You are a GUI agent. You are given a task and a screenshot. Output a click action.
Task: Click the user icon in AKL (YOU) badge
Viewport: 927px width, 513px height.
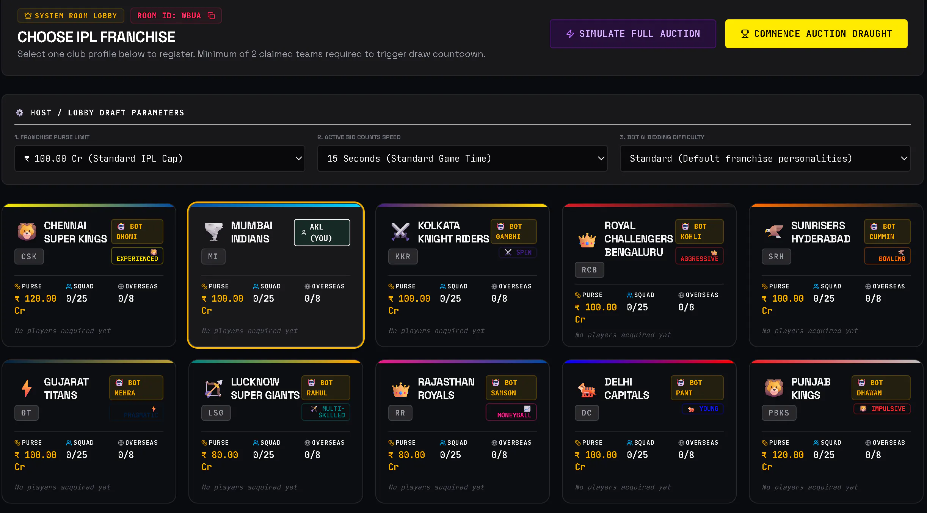click(304, 233)
